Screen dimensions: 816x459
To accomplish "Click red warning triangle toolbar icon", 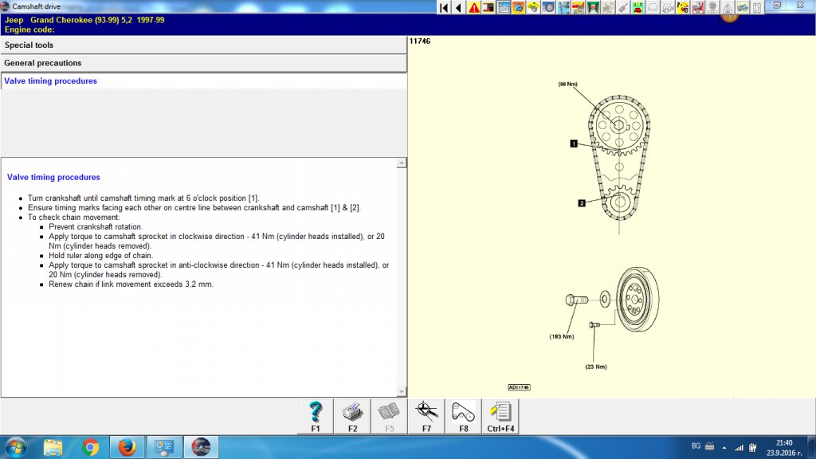I will (474, 8).
